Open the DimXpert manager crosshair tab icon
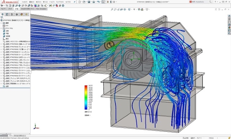The image size is (231, 139). [17, 15]
